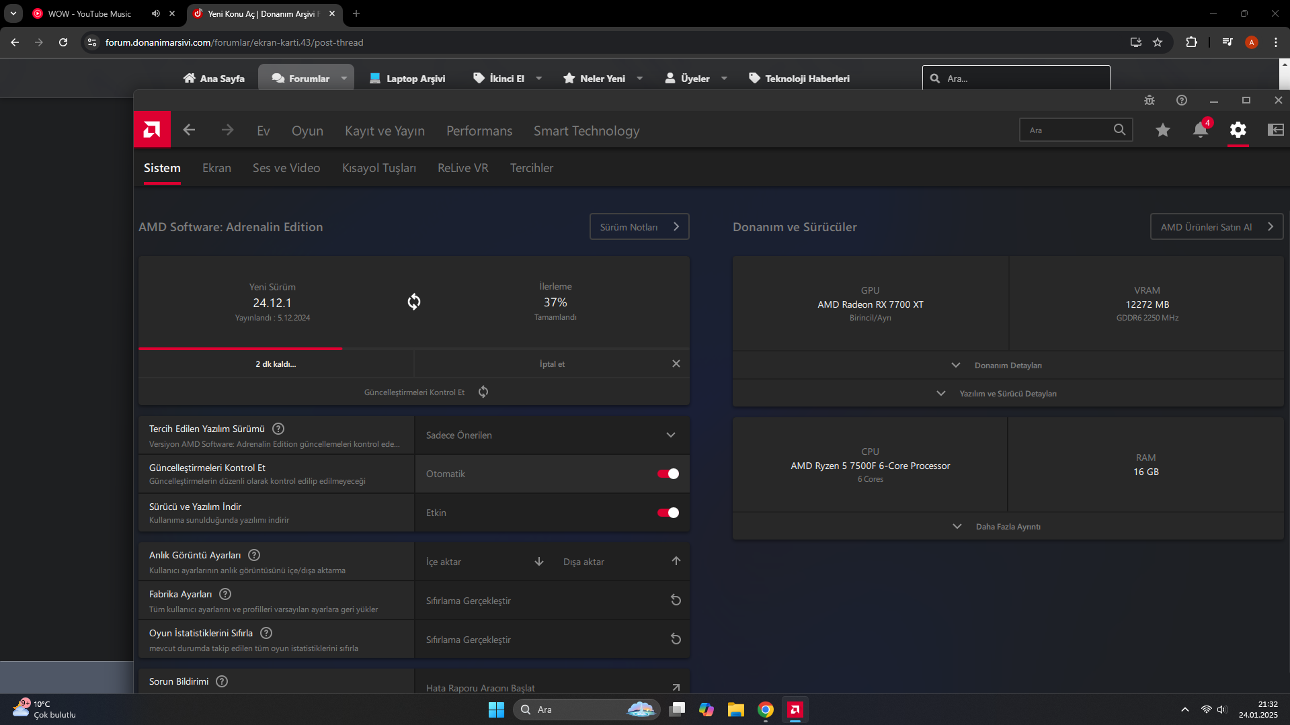Cancel update with the X icon
1290x725 pixels.
[676, 364]
